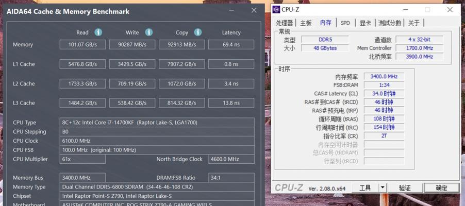Switch to the SPD tab in CPU-Z

345,23
